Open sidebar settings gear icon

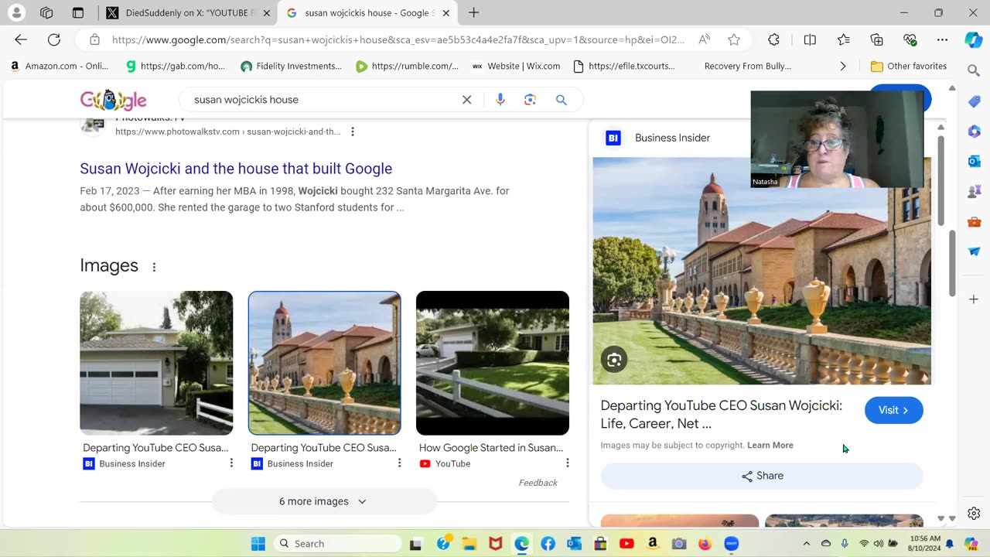coord(974,514)
